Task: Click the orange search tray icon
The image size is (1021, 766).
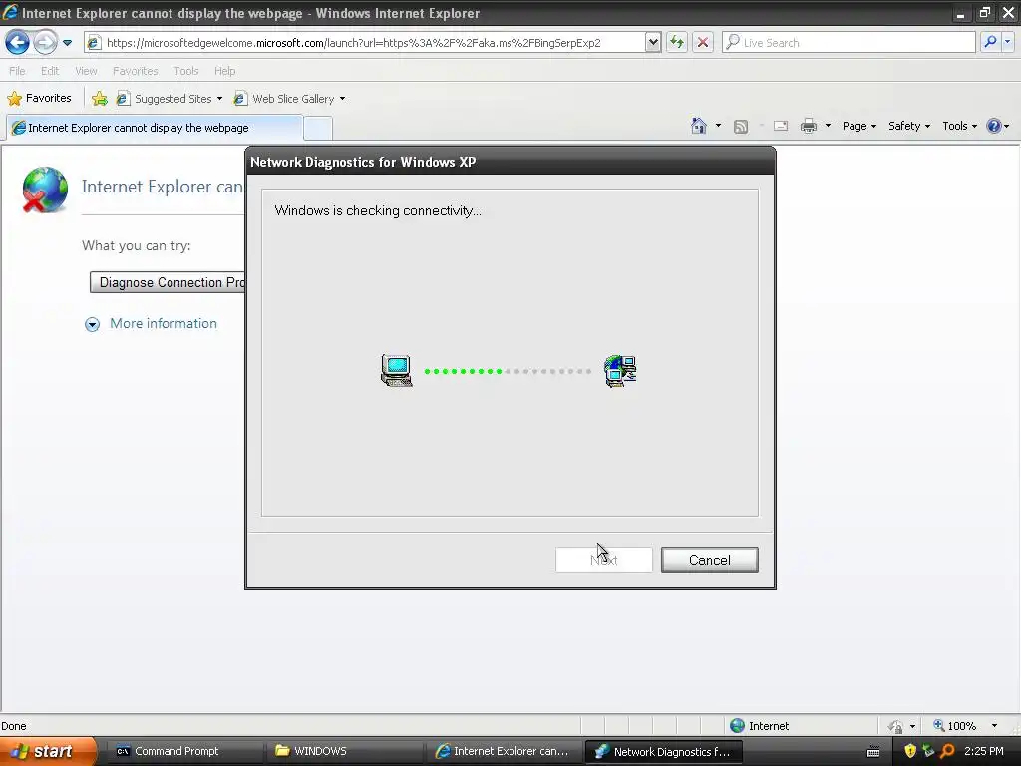Action: pyautogui.click(x=947, y=751)
